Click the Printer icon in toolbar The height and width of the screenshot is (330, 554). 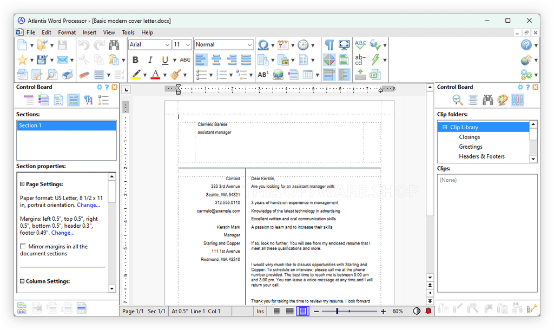(x=67, y=75)
